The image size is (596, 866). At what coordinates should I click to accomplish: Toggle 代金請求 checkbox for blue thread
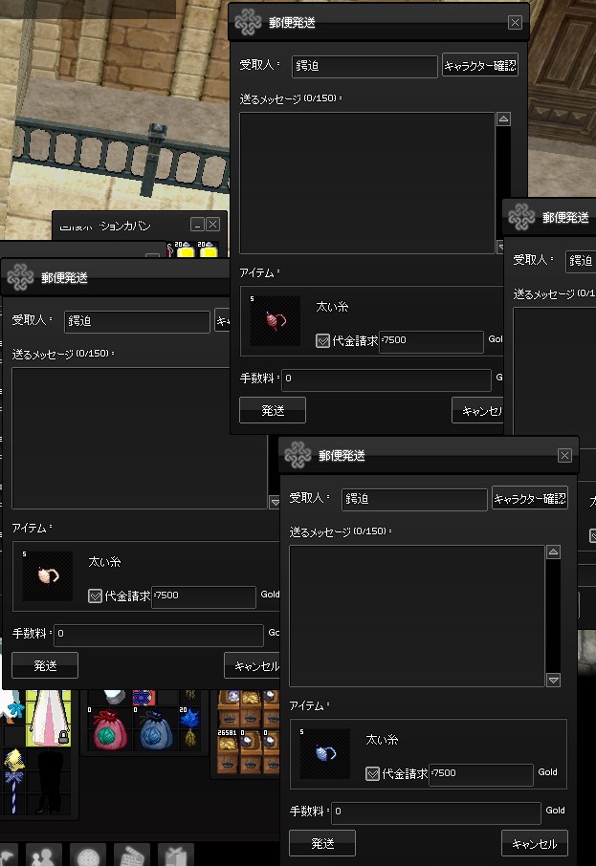click(373, 774)
